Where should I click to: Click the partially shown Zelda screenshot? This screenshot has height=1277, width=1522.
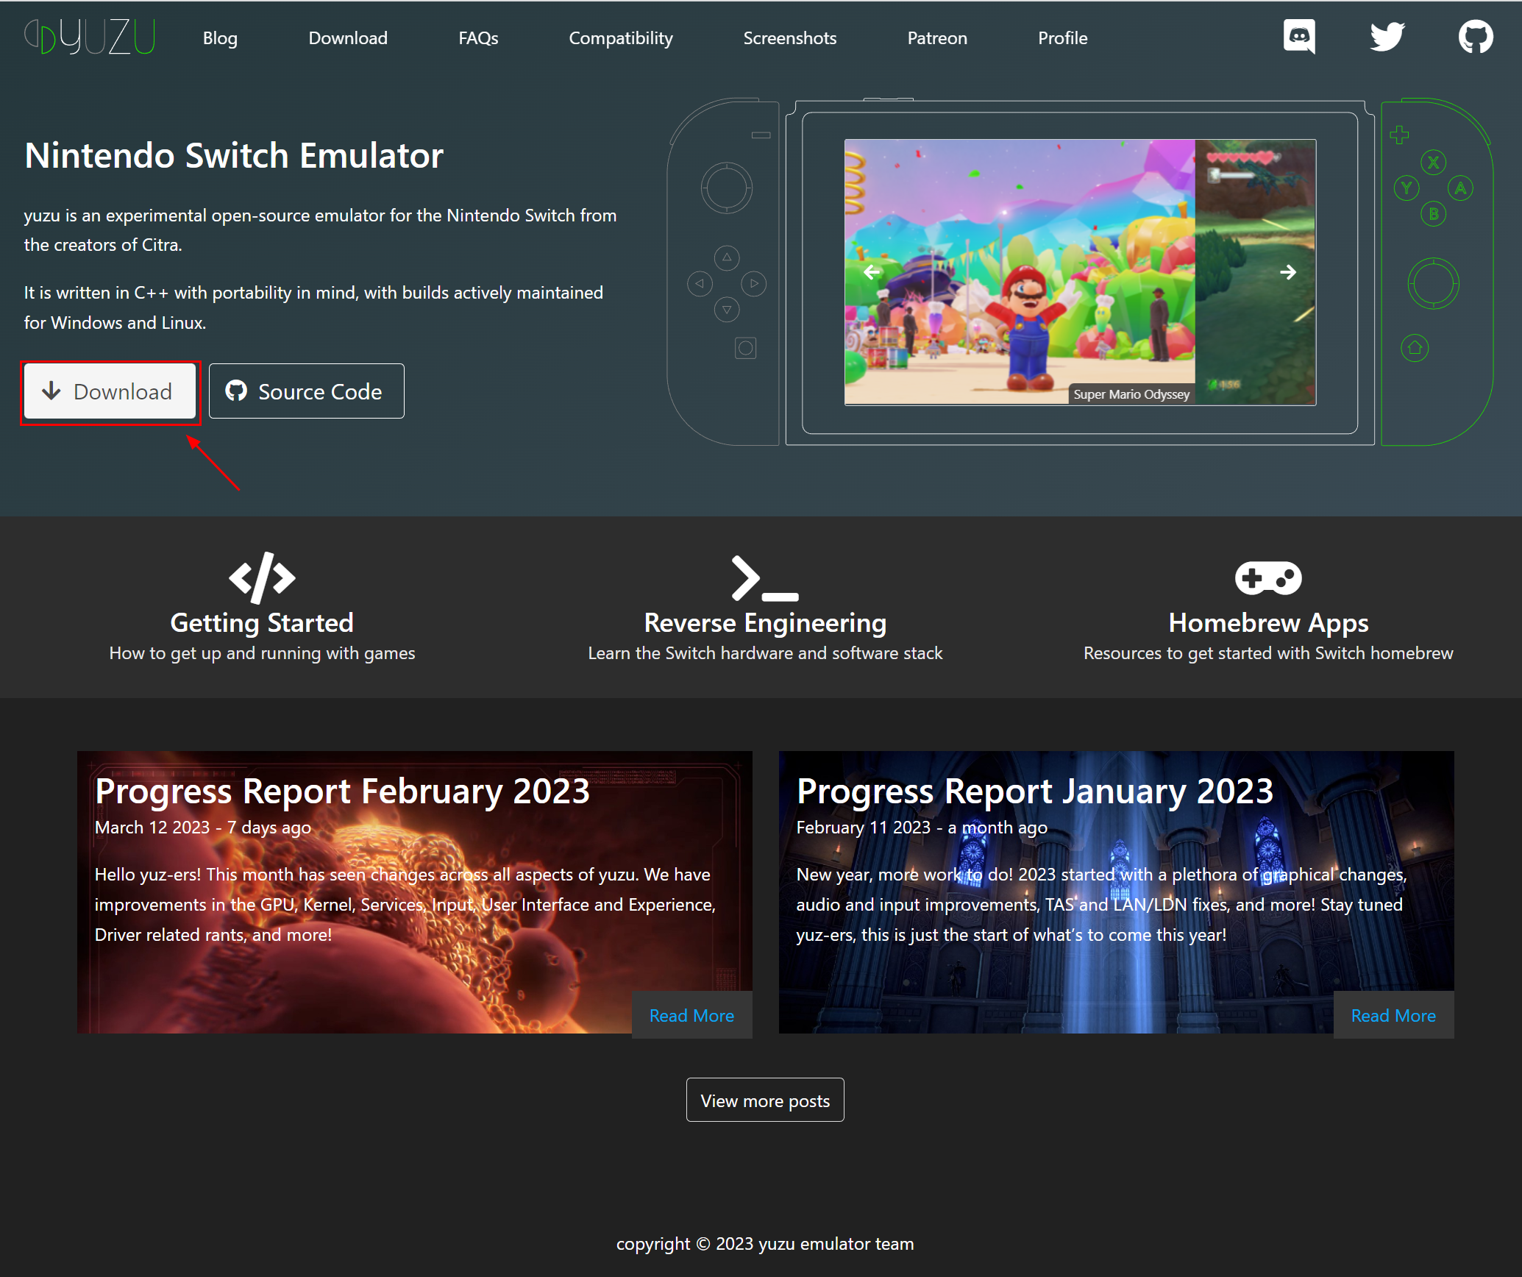point(1256,272)
